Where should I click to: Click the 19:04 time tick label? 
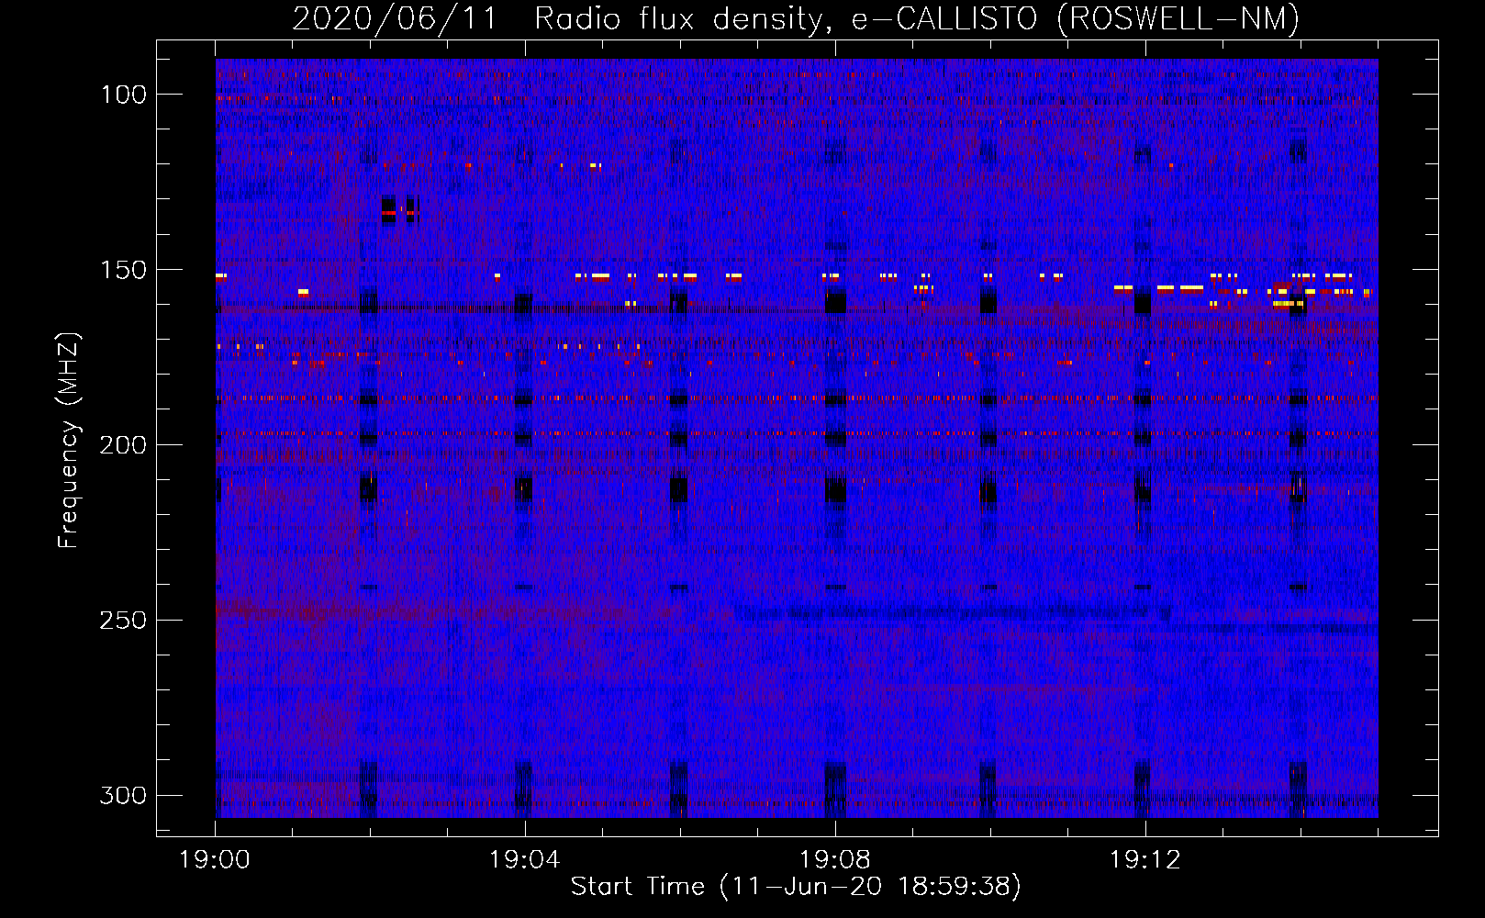[x=525, y=860]
